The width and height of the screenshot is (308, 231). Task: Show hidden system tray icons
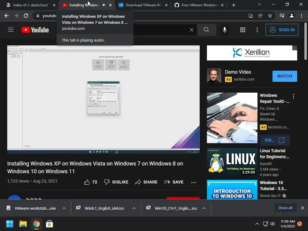tap(257, 224)
